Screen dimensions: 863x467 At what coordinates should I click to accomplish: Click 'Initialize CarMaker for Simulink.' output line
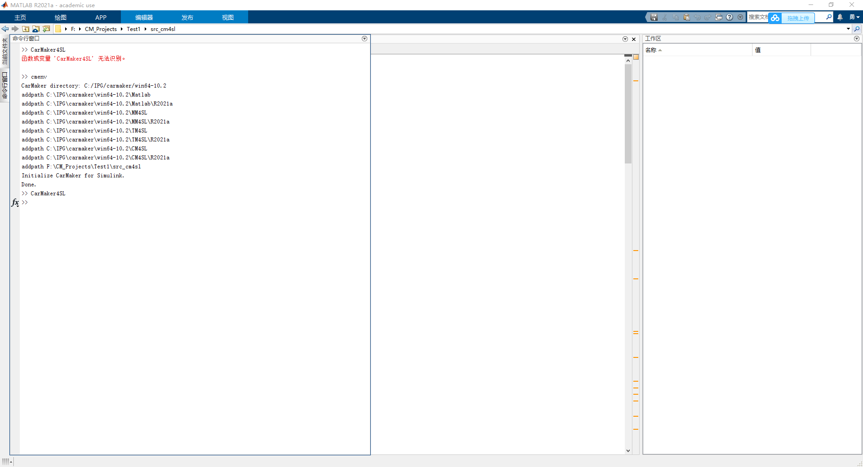73,176
